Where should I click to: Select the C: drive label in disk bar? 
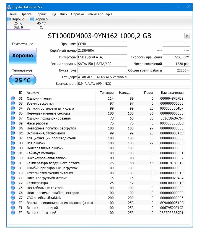[x=41, y=27]
